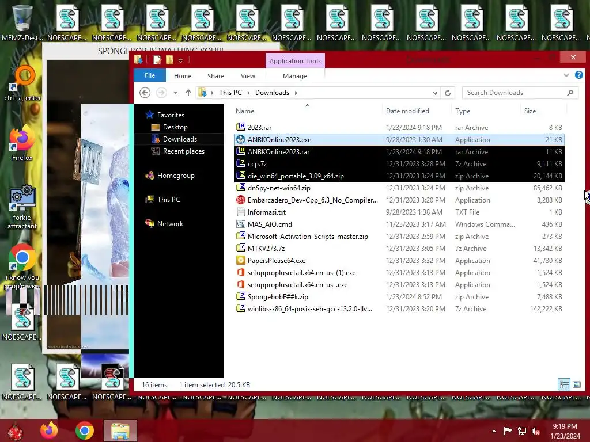Sort files by the Type column header
This screenshot has height=442, width=590.
(463, 111)
